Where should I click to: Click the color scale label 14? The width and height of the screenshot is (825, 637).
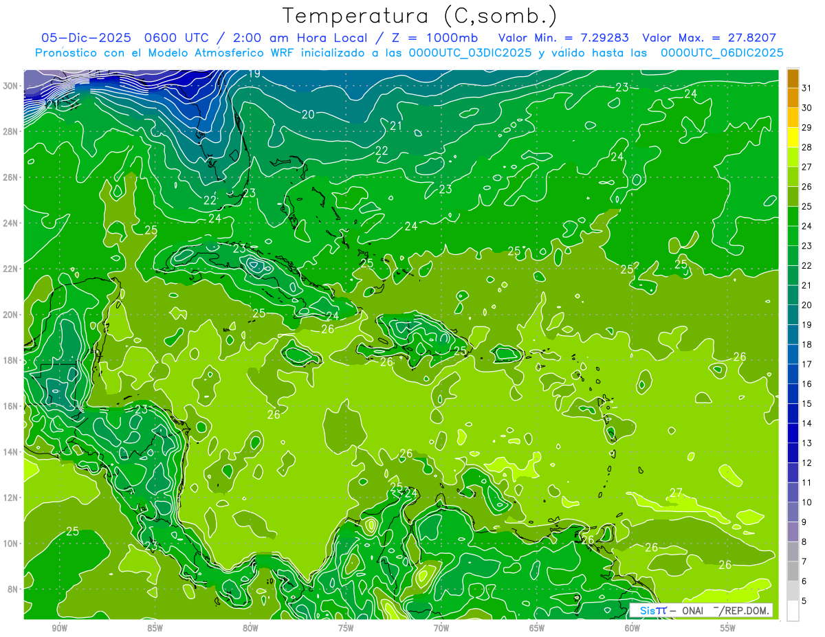tap(806, 423)
